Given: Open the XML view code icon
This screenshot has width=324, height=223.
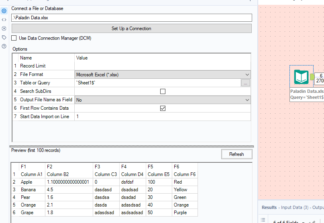Looking at the screenshot, I should (x=4, y=20).
